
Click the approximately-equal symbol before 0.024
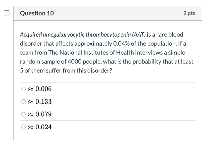[31, 127]
